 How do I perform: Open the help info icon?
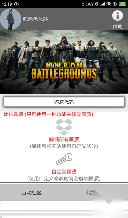[117, 15]
